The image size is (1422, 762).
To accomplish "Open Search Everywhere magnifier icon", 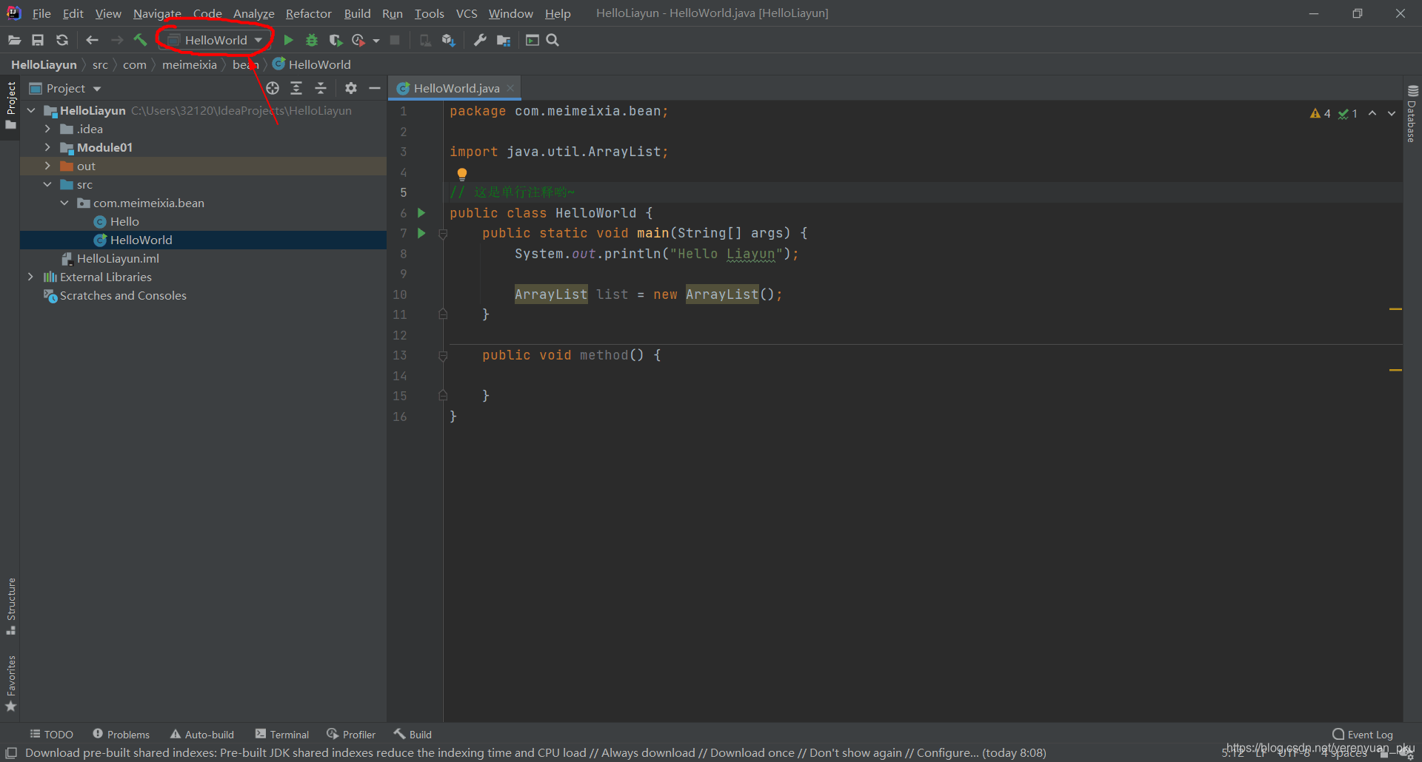I will click(x=553, y=40).
